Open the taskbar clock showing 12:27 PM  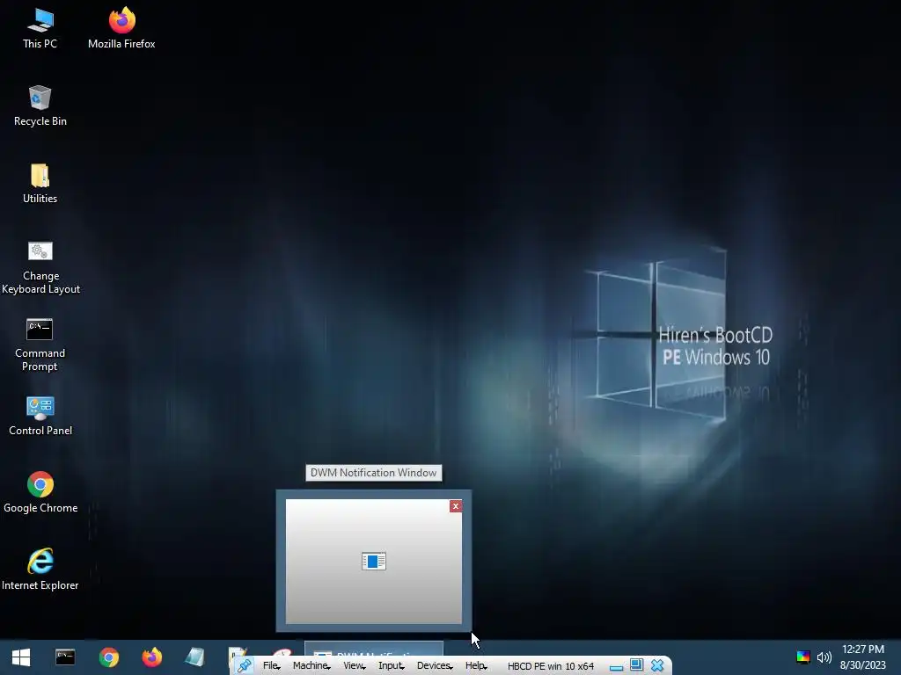863,657
